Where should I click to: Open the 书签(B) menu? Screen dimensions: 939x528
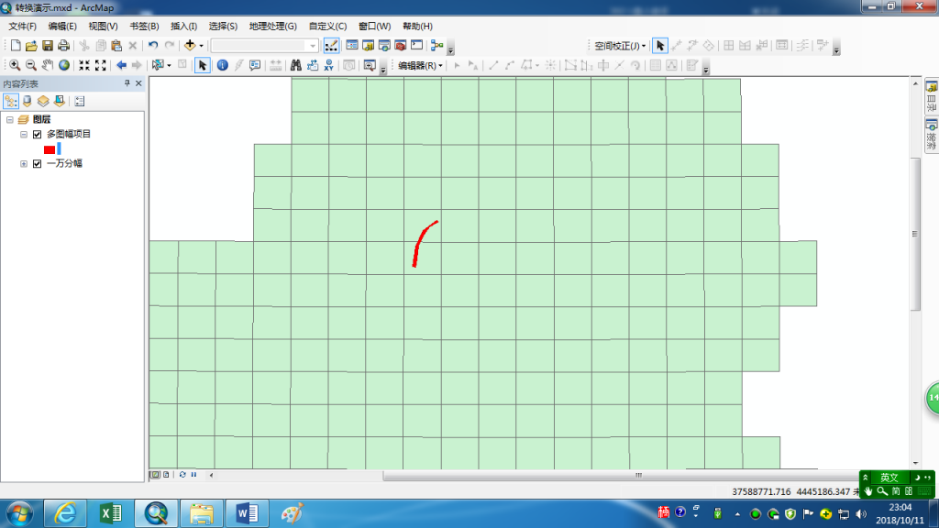click(144, 27)
